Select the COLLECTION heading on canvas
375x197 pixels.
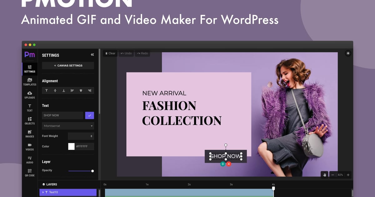182,121
